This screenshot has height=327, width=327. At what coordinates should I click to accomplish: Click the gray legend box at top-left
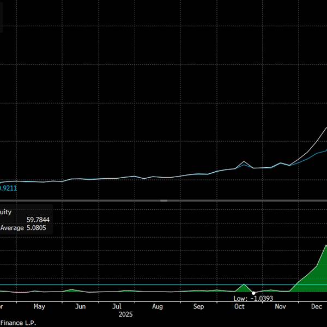(x=2, y=16)
